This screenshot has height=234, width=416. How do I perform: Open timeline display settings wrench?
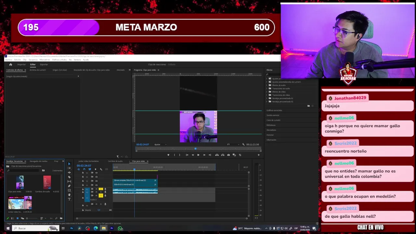(x=101, y=169)
